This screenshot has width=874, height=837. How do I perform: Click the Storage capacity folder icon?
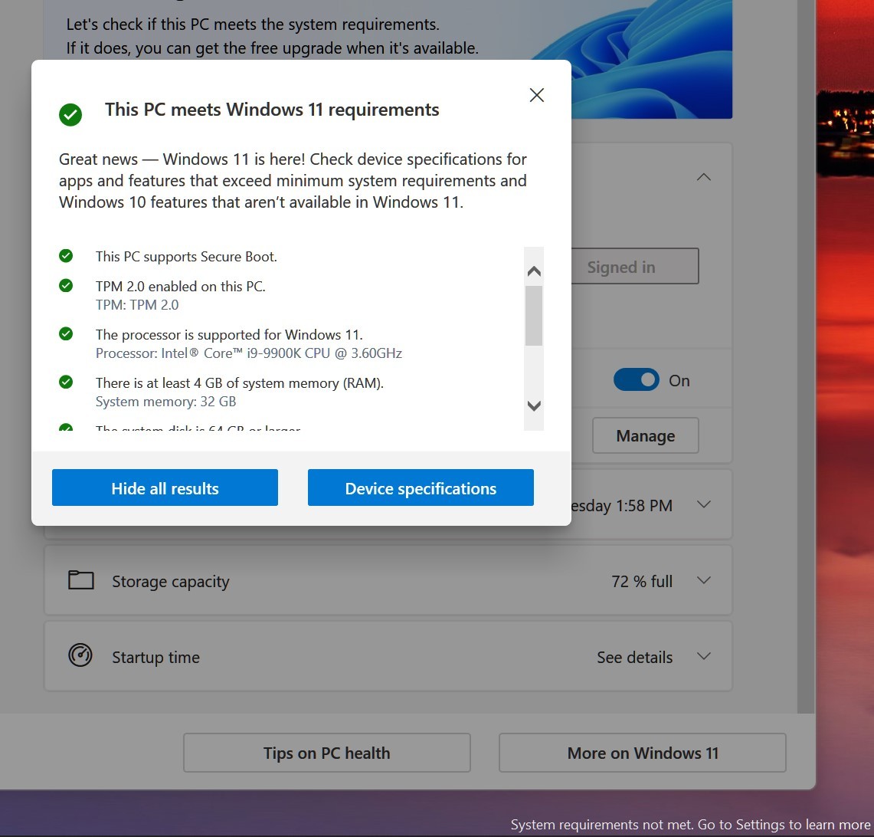(81, 580)
